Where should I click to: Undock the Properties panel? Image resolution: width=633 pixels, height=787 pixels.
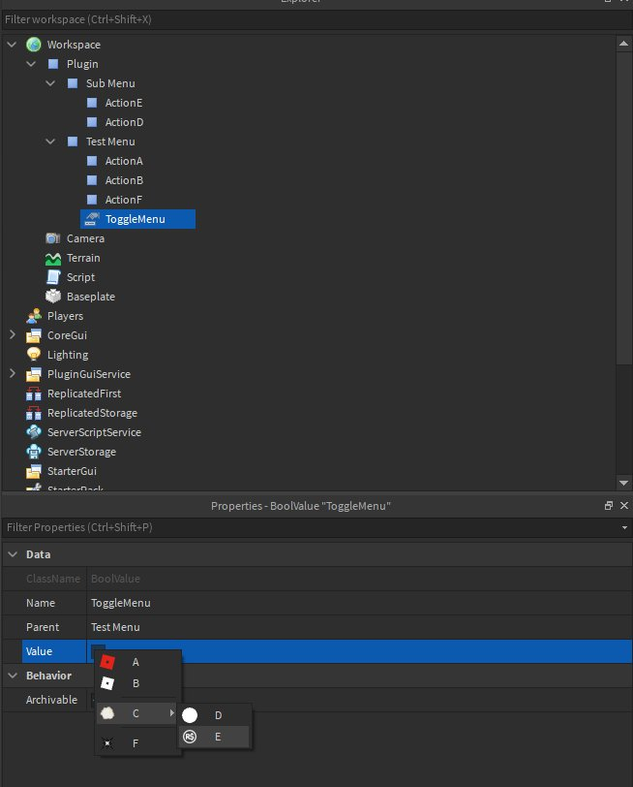(609, 506)
